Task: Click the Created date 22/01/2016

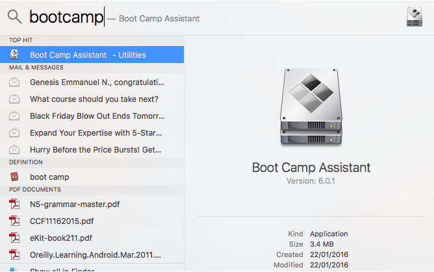Action: pos(329,254)
